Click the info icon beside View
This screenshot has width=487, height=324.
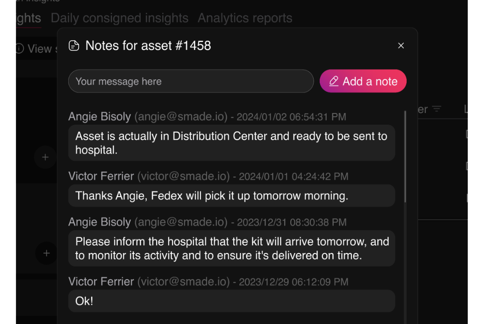pyautogui.click(x=19, y=49)
